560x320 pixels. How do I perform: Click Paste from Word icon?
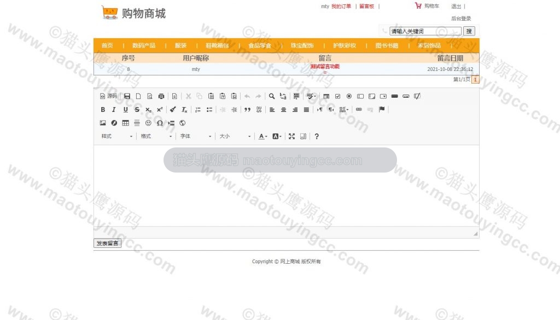pyautogui.click(x=234, y=96)
